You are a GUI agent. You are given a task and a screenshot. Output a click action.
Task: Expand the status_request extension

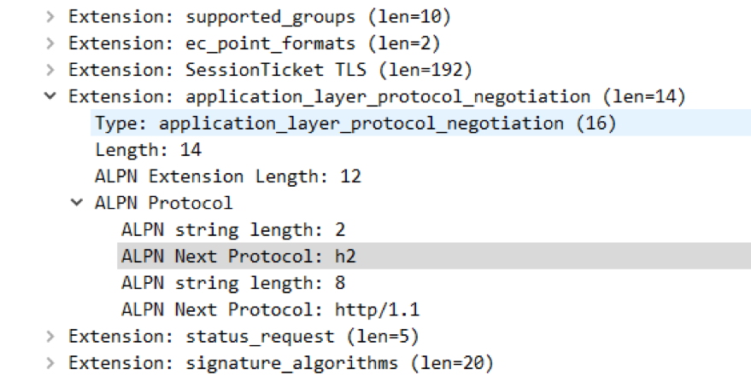pos(50,337)
